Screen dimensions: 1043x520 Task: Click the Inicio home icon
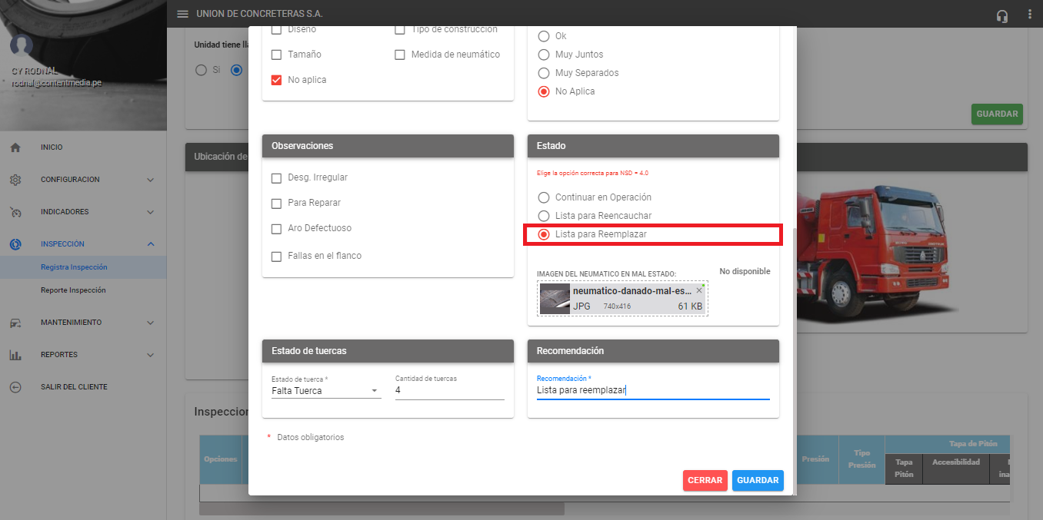[15, 147]
